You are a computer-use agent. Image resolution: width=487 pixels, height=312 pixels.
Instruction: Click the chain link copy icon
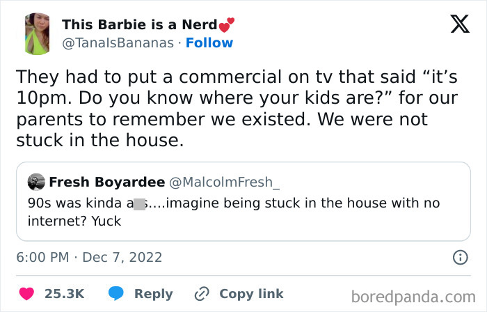click(x=202, y=294)
